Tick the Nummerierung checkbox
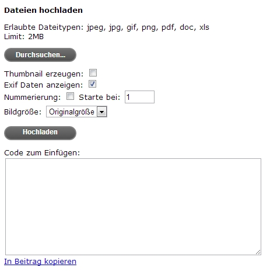270x278 pixels. coord(70,96)
